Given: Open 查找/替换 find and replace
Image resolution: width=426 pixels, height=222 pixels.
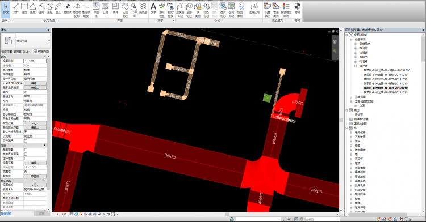Looking at the screenshot, I should coord(170,10).
